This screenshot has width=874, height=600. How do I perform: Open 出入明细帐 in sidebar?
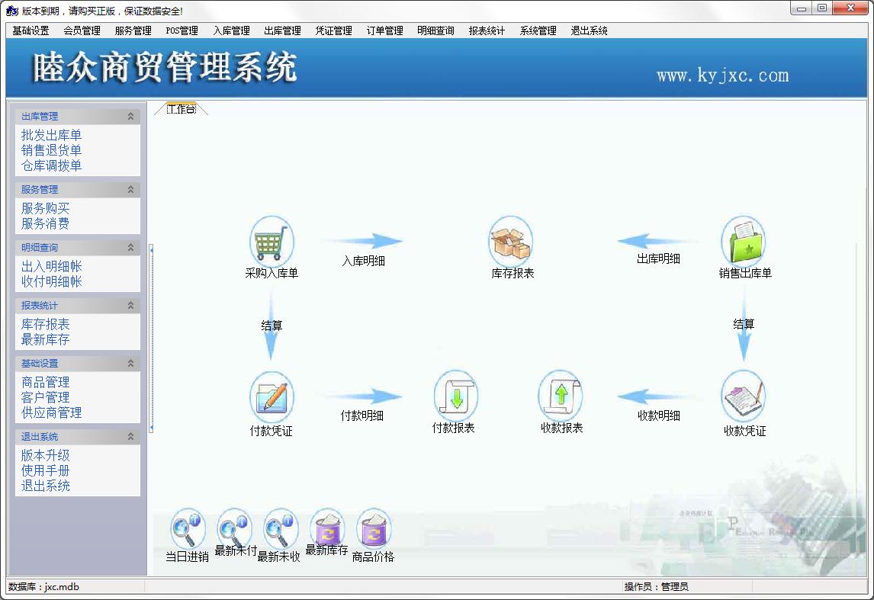pyautogui.click(x=51, y=266)
